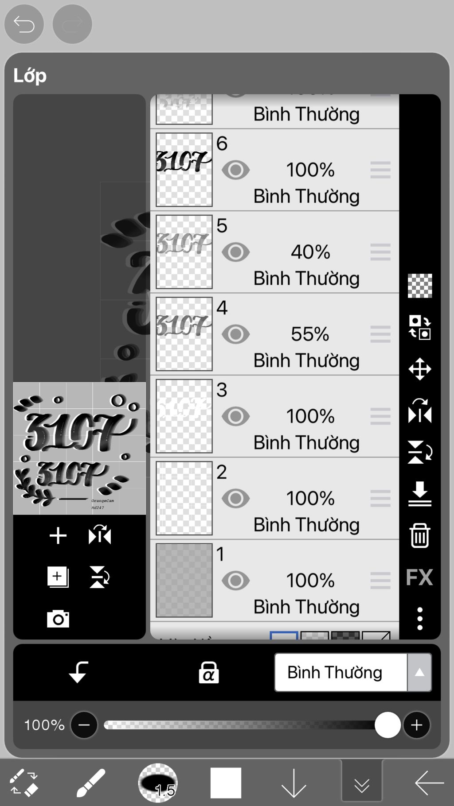Delete layer with trash can icon

pos(419,536)
